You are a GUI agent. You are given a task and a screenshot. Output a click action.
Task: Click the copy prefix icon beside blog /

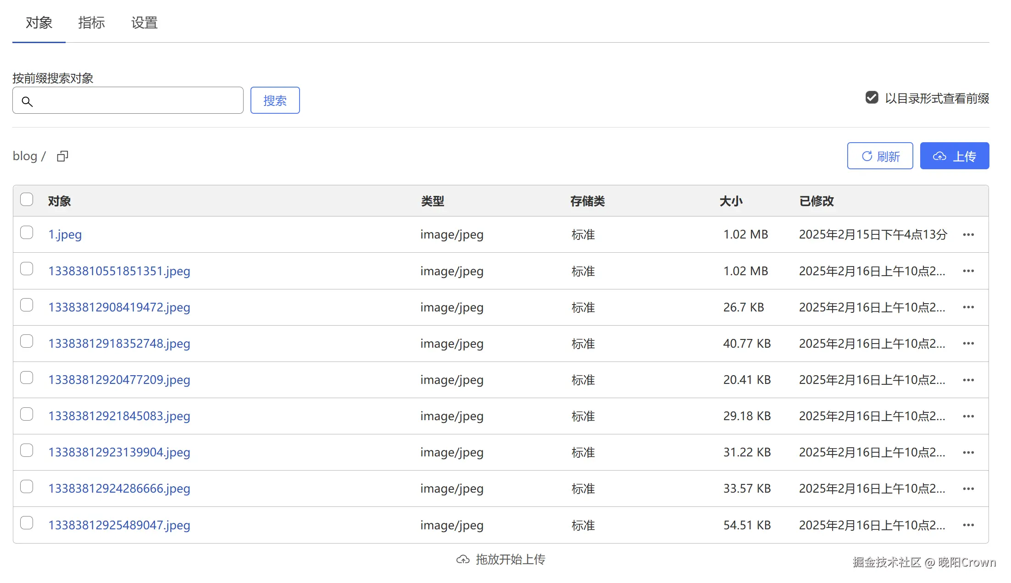pyautogui.click(x=62, y=156)
